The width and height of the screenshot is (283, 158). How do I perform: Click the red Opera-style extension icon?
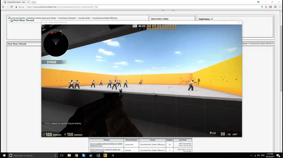point(270,7)
